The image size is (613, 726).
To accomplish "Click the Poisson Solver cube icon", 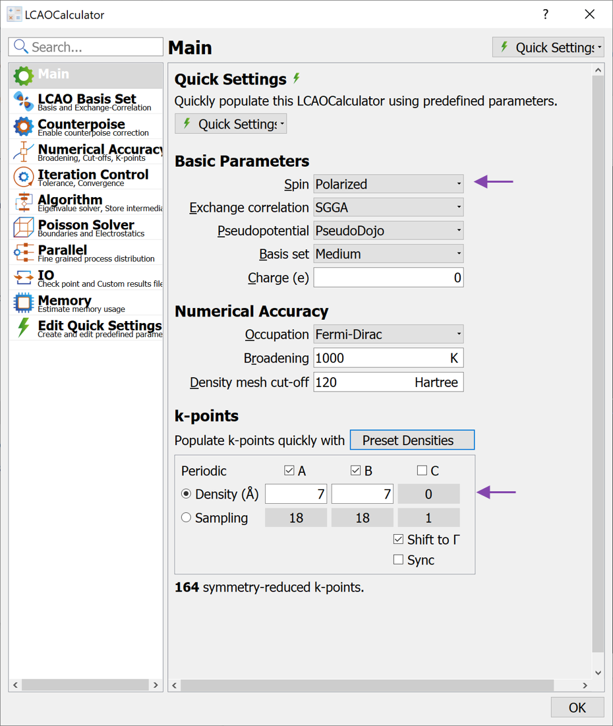I will (x=23, y=227).
